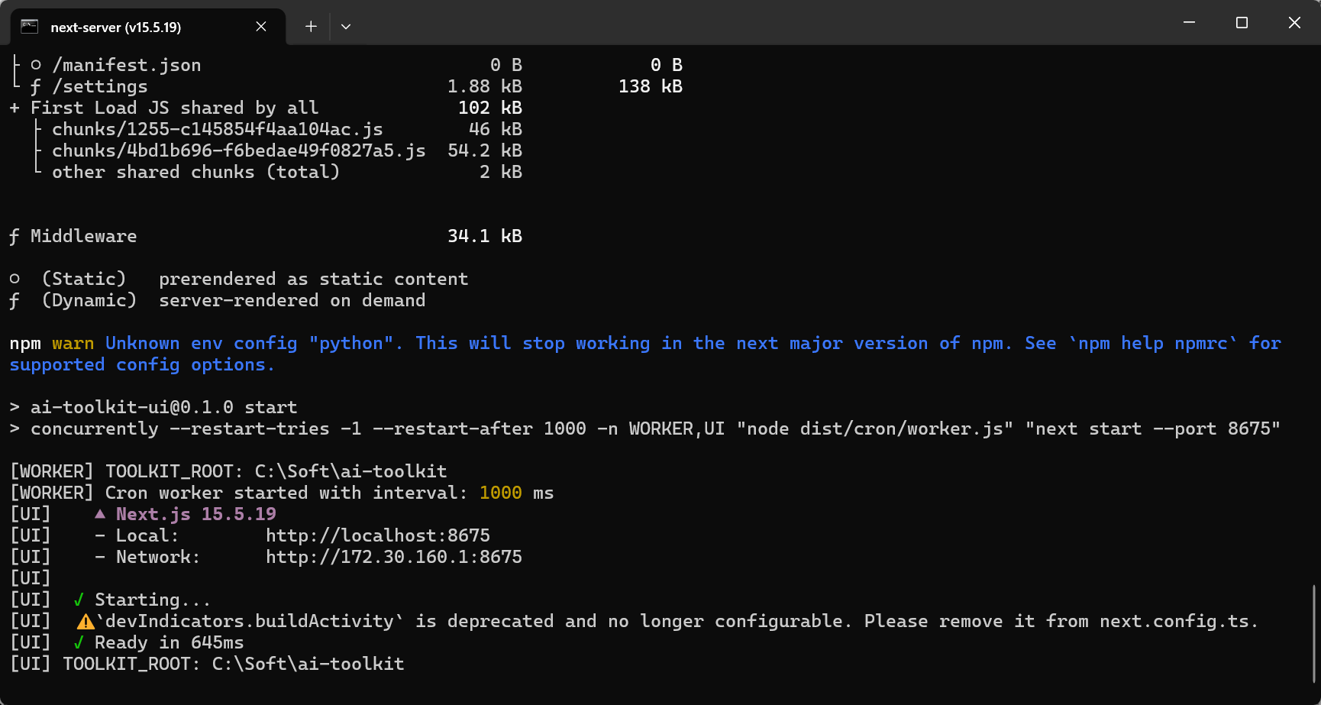Click the chunks/4bd1b696-f6bedae49f0827a5.js line

coord(239,150)
